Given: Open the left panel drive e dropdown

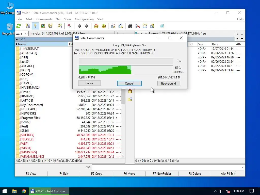Looking at the screenshot, I should coord(22,34).
